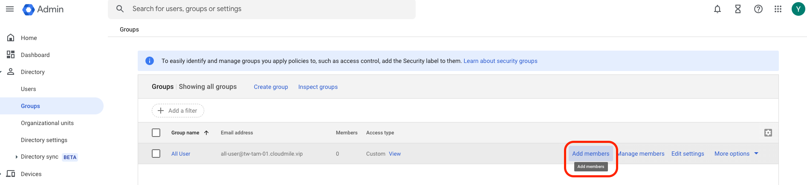Viewport: 807px width, 185px height.
Task: Open the Help question mark icon
Action: click(x=758, y=9)
